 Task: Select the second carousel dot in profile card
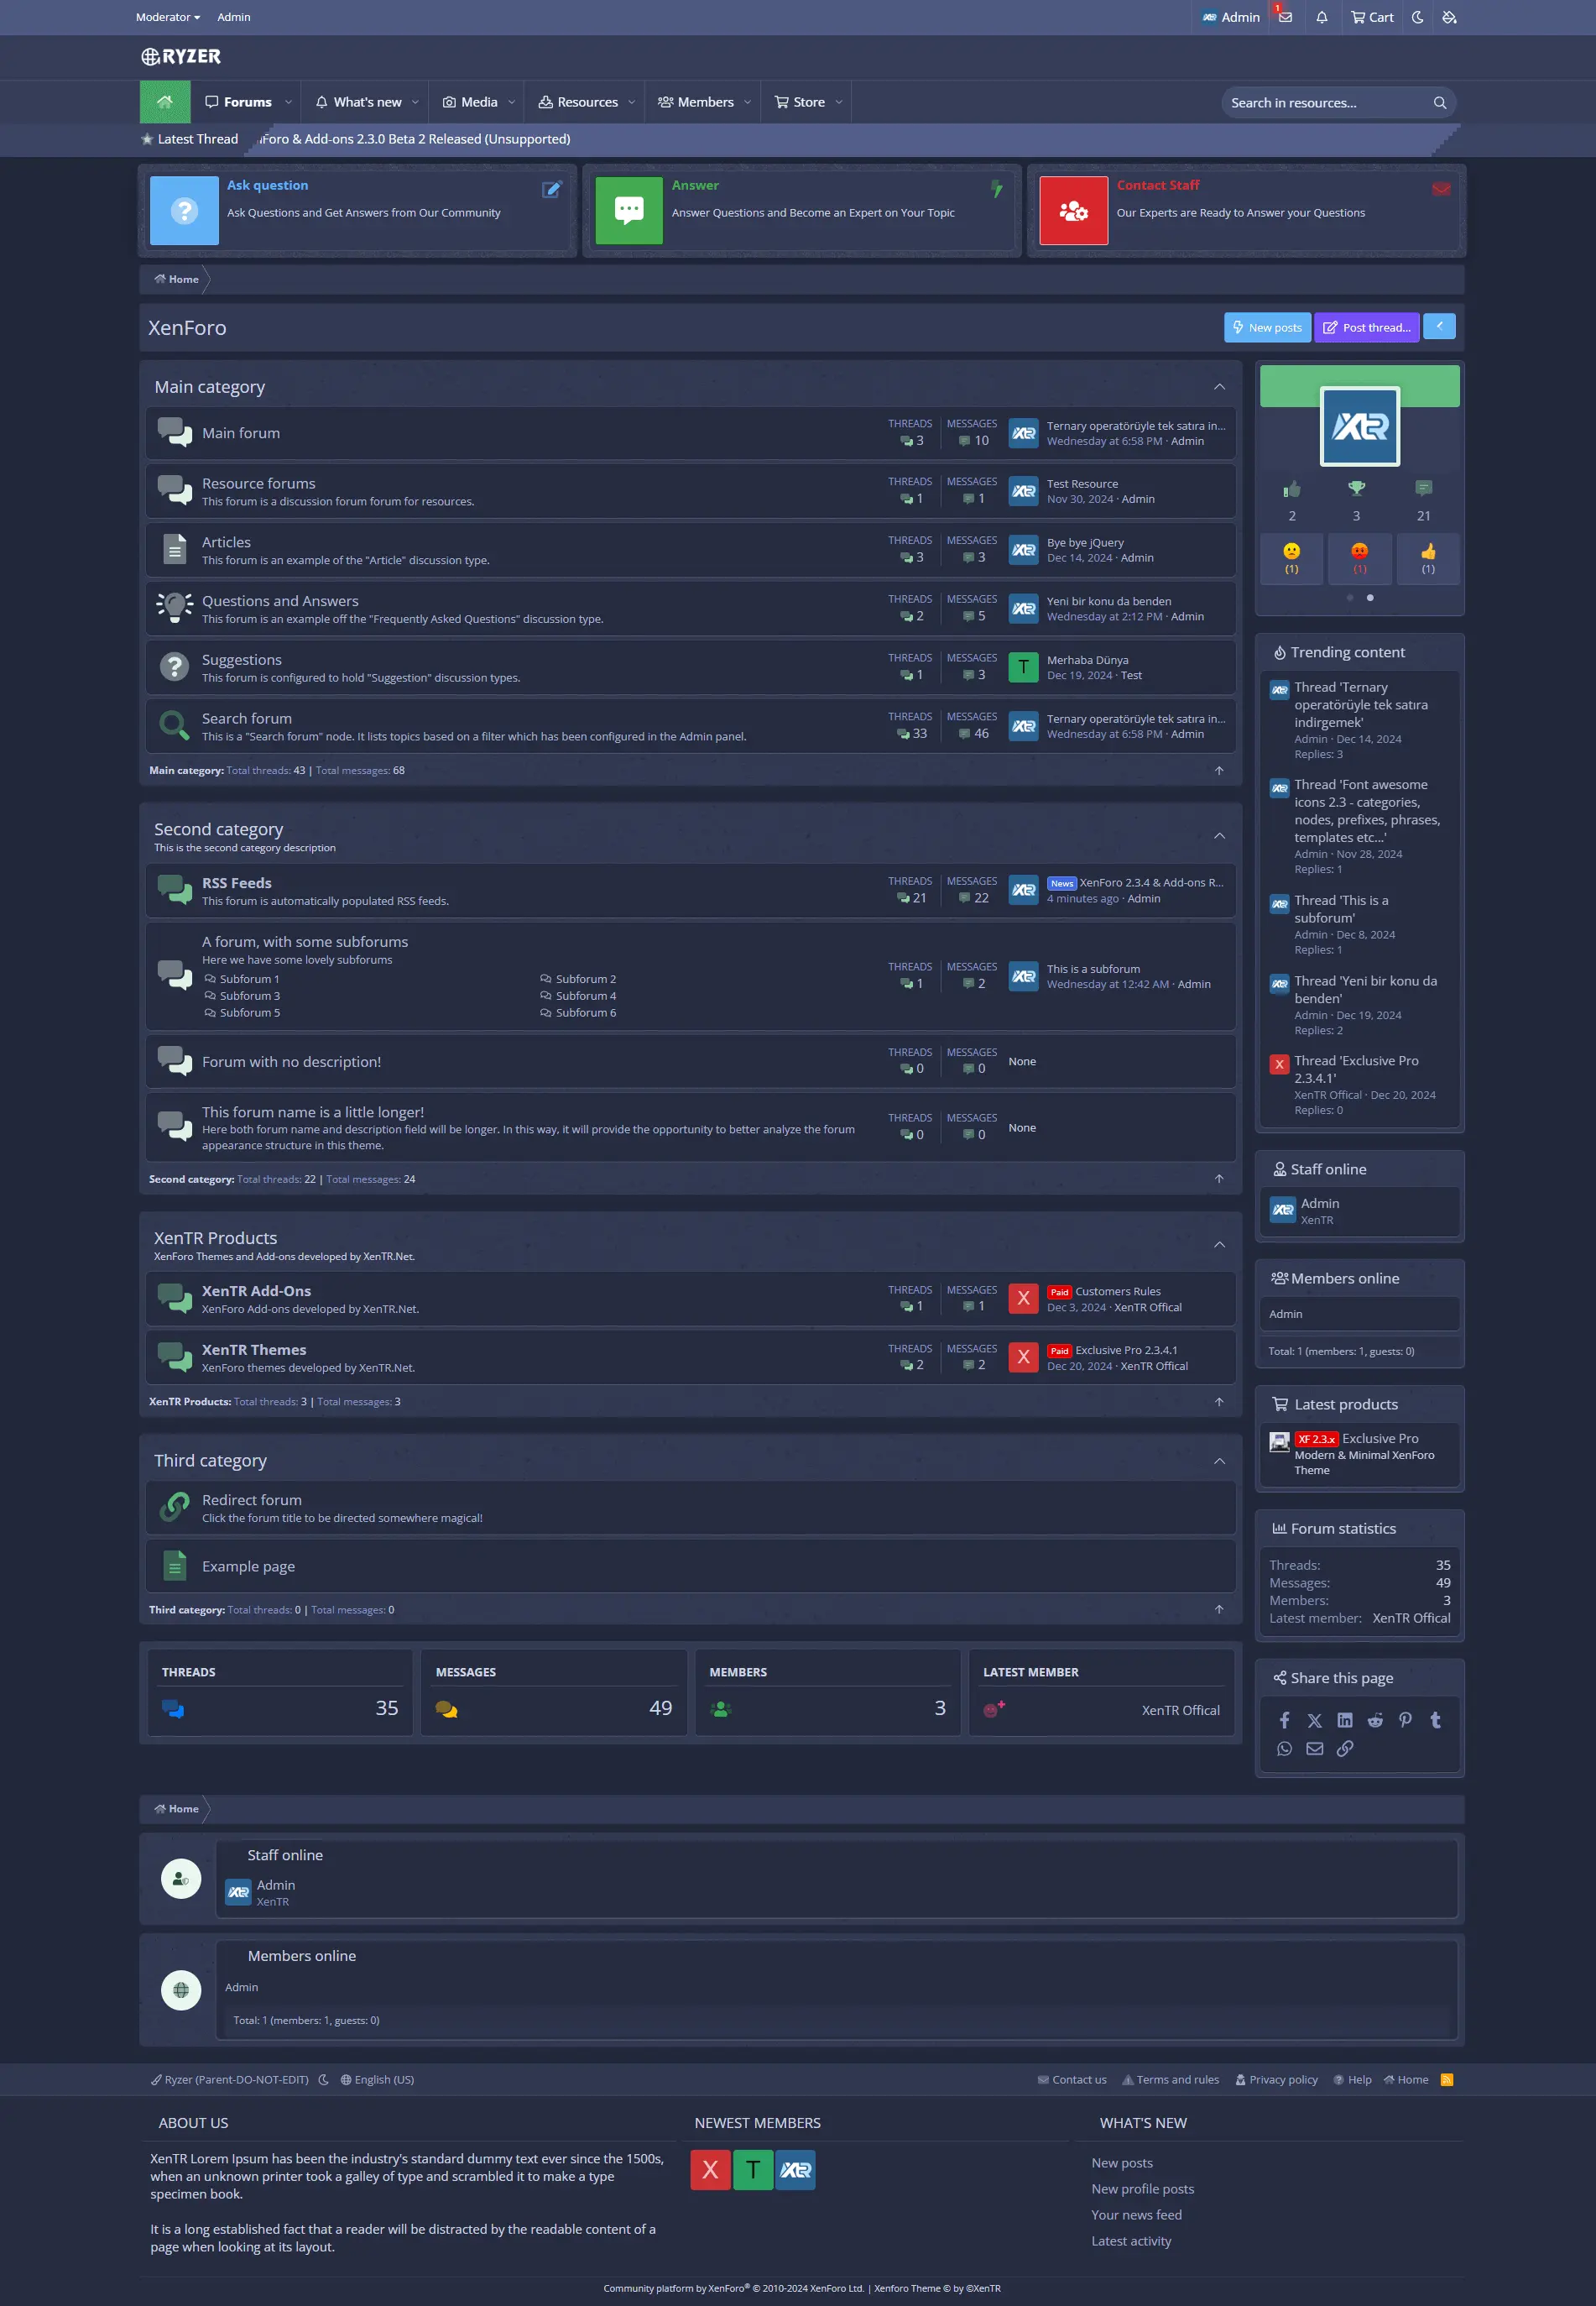1369,597
